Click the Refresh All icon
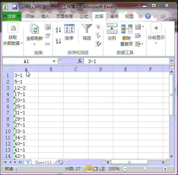The image size is (178, 175). point(35,29)
